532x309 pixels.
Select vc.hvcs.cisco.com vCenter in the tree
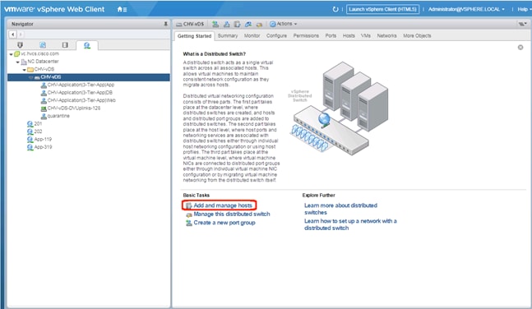coord(39,53)
